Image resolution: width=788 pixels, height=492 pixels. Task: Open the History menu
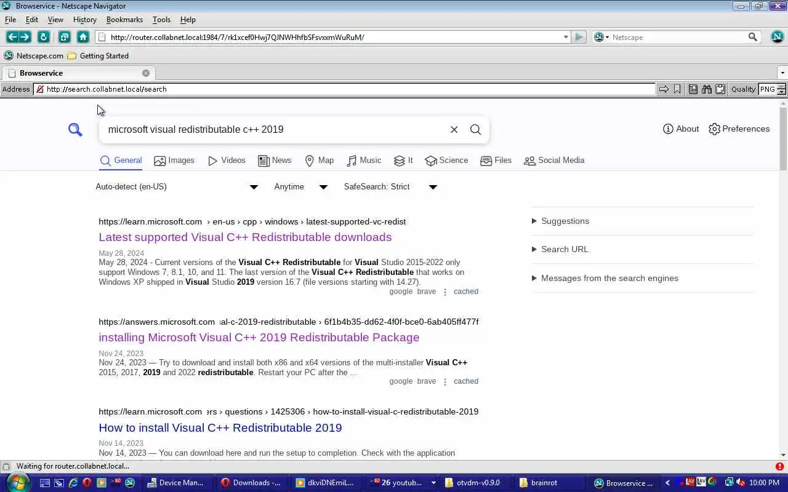(84, 20)
